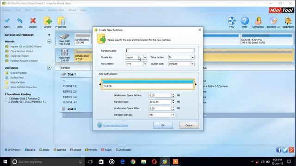Close the Create New Partition dialog
The width and height of the screenshot is (296, 166).
click(x=200, y=30)
